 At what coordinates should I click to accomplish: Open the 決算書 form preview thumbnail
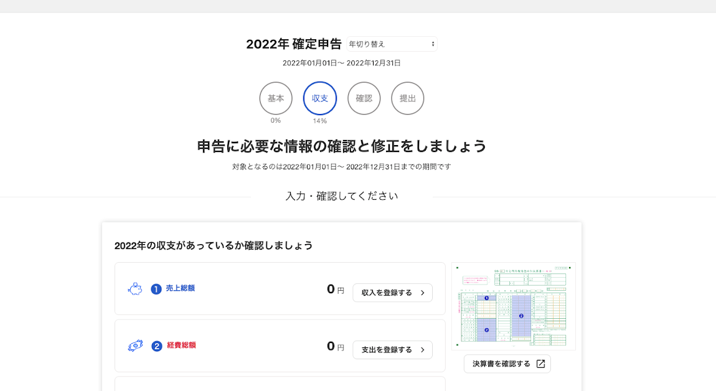(x=514, y=306)
